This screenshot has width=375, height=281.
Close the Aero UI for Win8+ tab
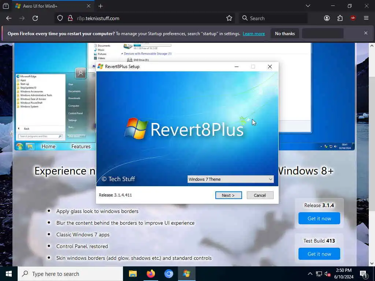89,6
